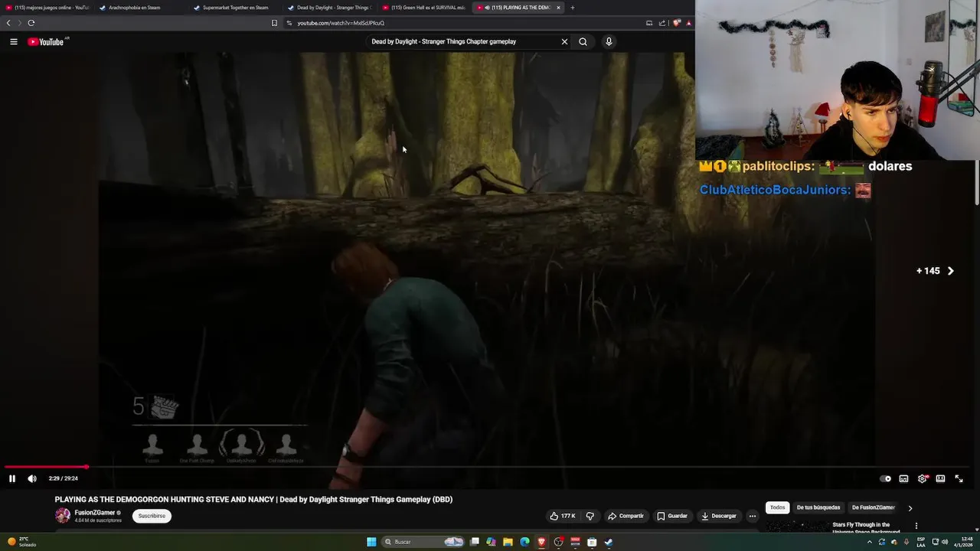This screenshot has height=551, width=980.
Task: Show more chips with the right chevron
Action: pyautogui.click(x=910, y=507)
